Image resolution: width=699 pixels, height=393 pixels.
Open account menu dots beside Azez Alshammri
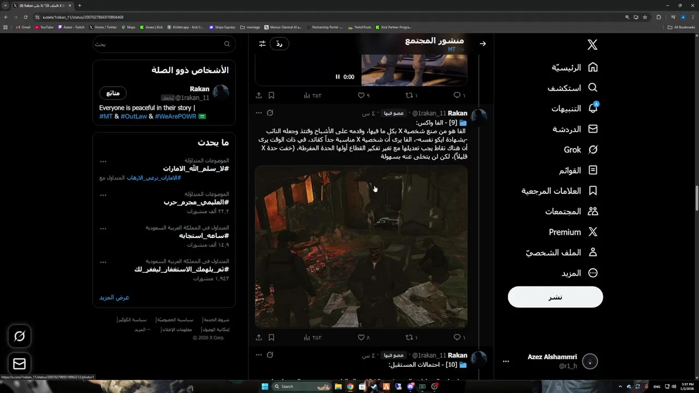(506, 361)
